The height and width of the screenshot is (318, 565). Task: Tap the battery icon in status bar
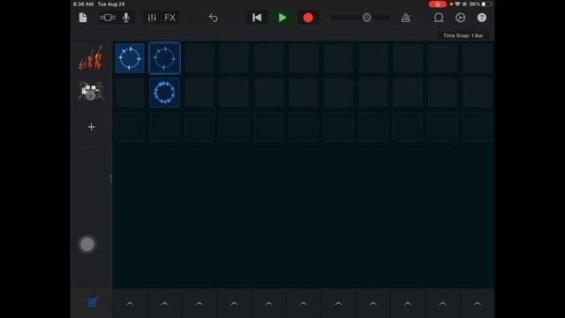(486, 4)
